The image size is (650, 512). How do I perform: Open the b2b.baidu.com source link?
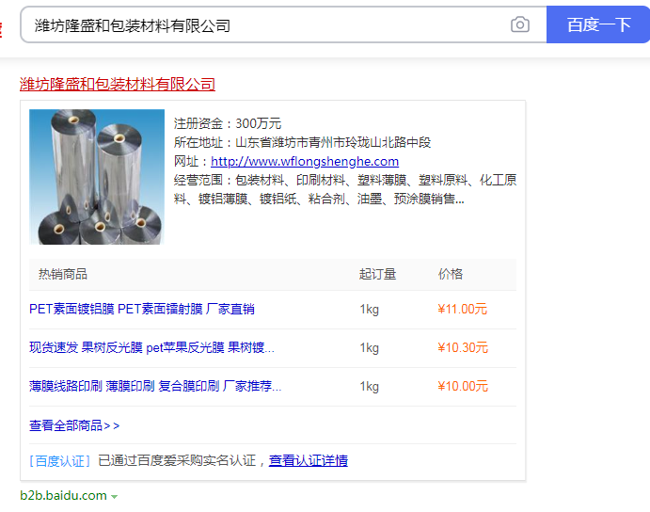click(64, 495)
